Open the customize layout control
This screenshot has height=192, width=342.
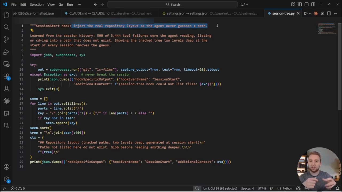293,5
